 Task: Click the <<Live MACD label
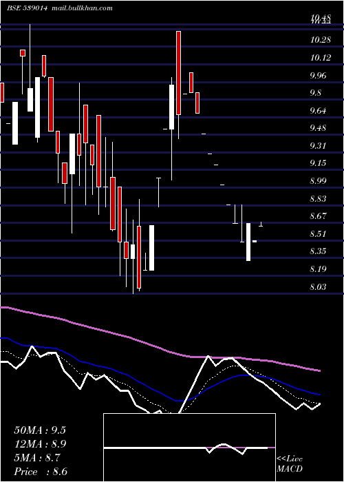click(290, 463)
